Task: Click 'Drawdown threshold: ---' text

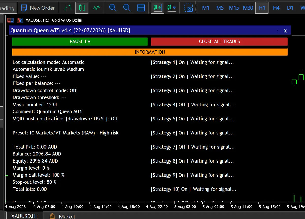Action: pyautogui.click(x=39, y=97)
